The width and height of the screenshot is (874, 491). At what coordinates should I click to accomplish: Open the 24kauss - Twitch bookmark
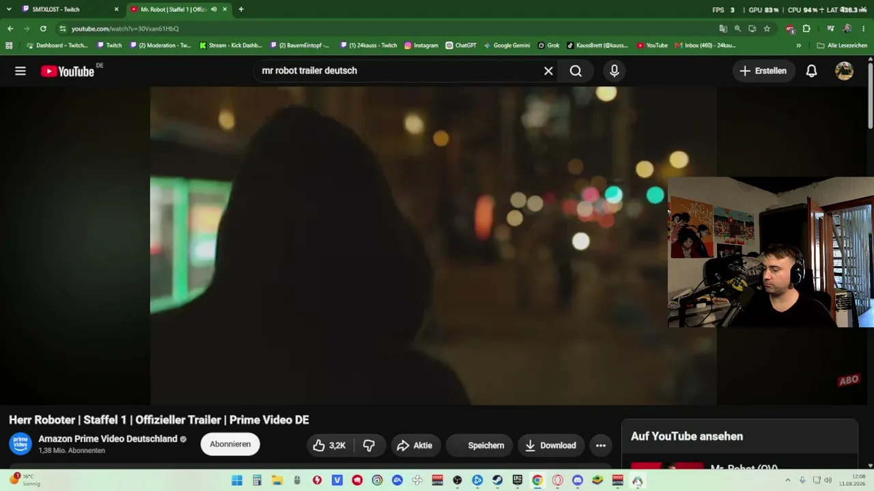(x=369, y=46)
